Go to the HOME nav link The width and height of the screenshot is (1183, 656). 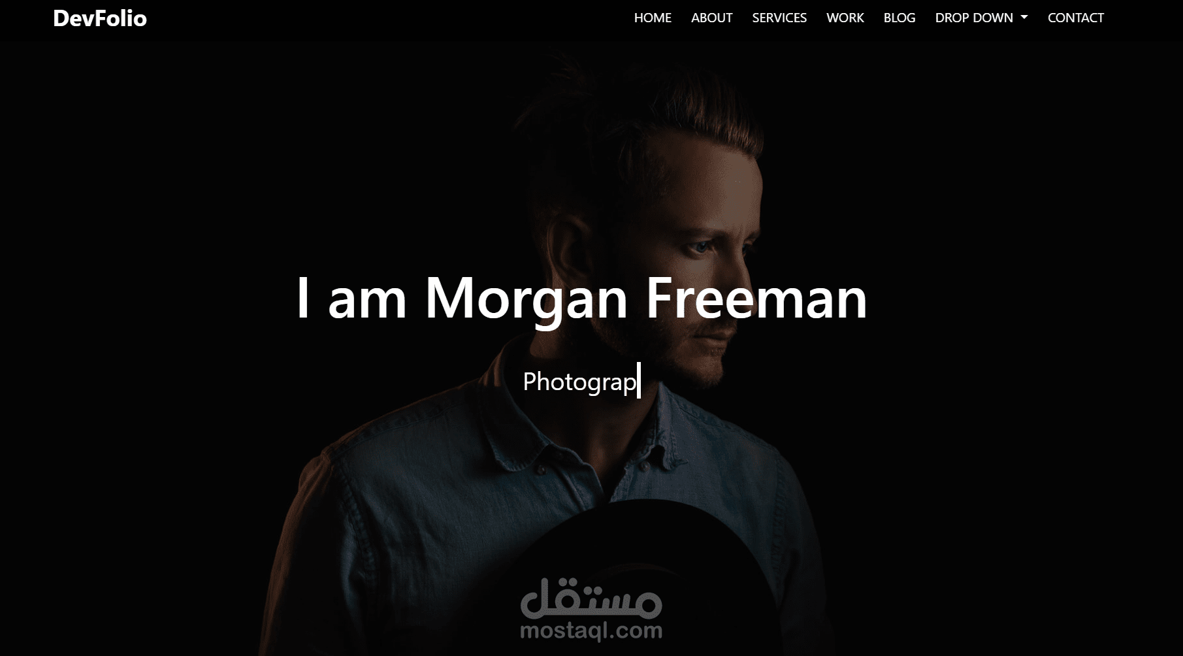click(653, 18)
